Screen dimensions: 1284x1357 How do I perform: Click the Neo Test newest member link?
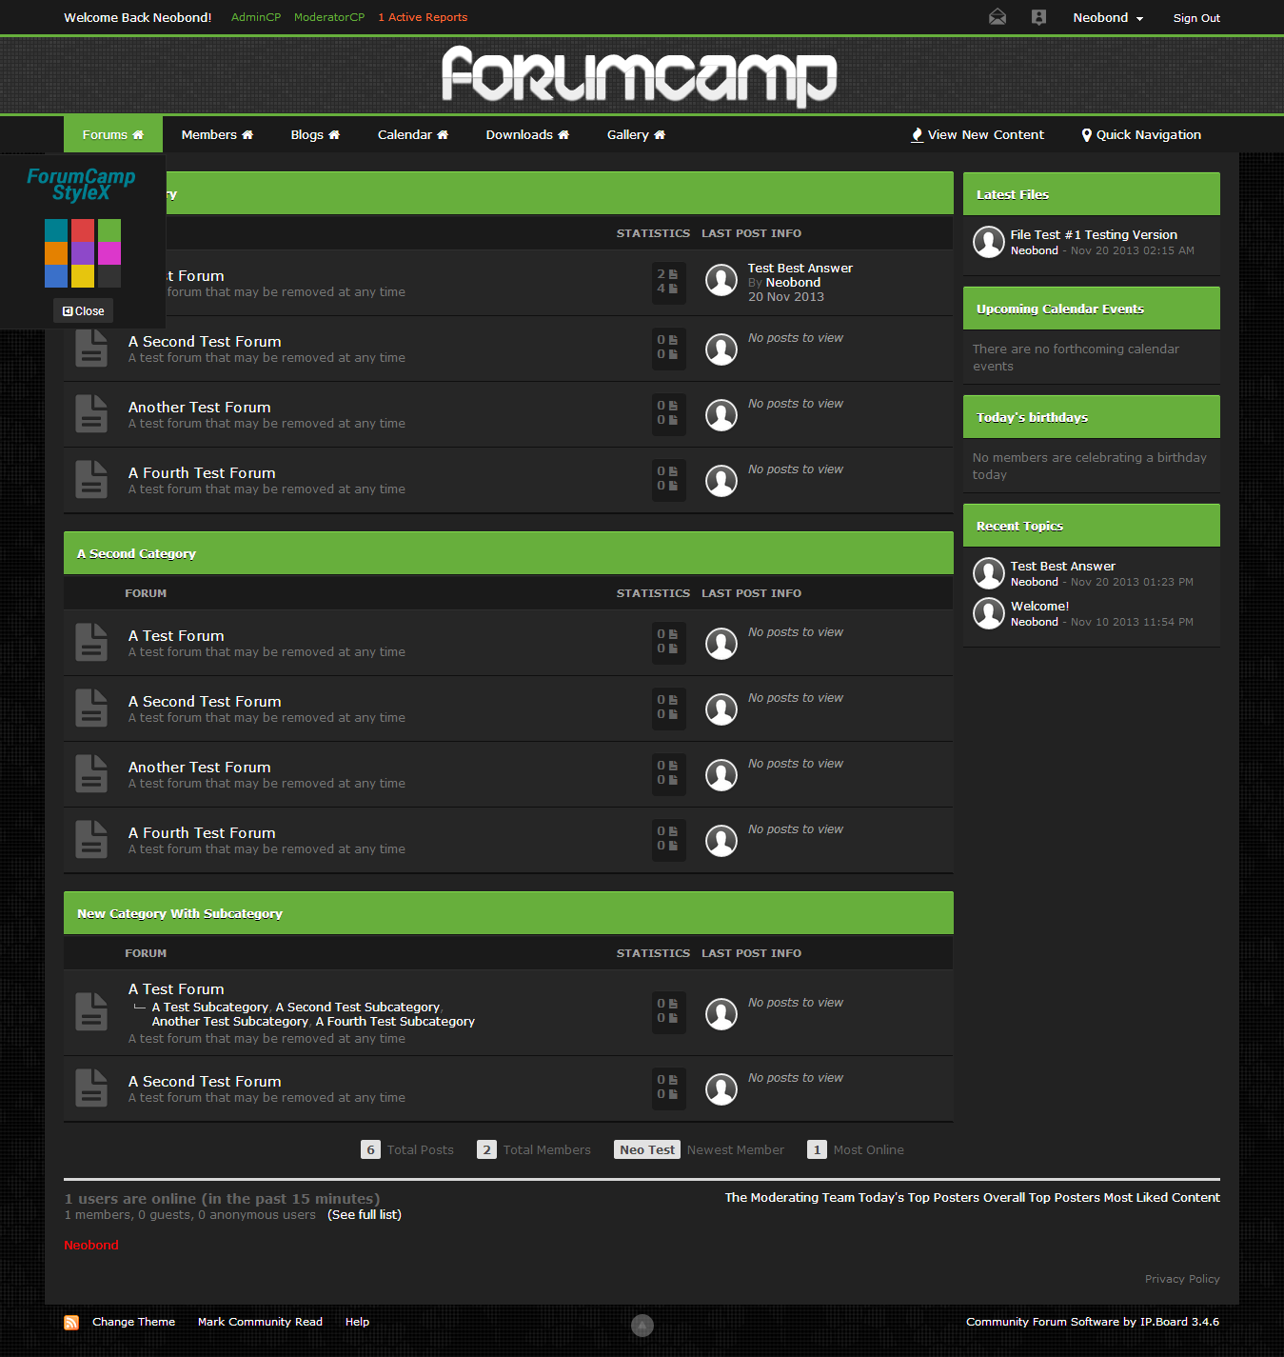647,1149
